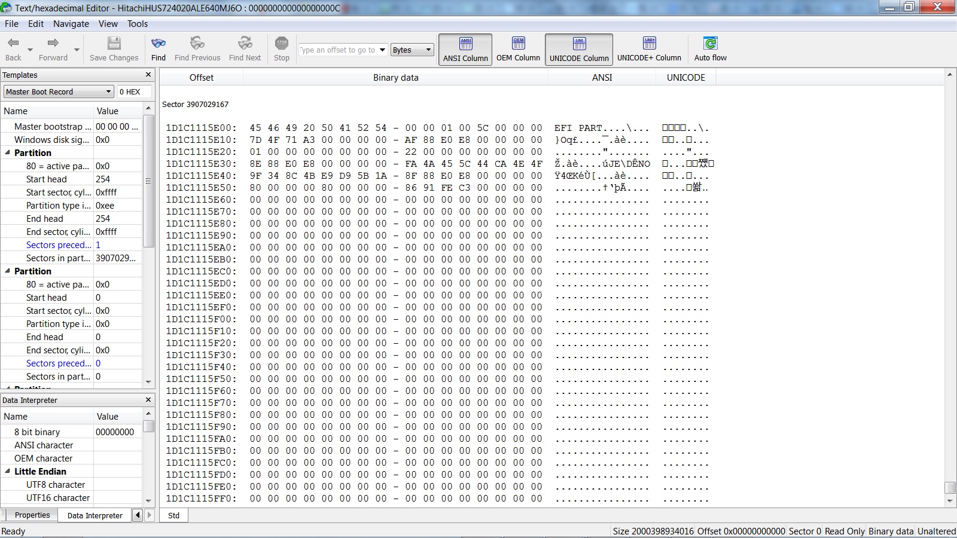Toggle the OEM Column view

click(518, 49)
